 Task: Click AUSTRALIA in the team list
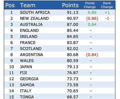tap(31, 25)
